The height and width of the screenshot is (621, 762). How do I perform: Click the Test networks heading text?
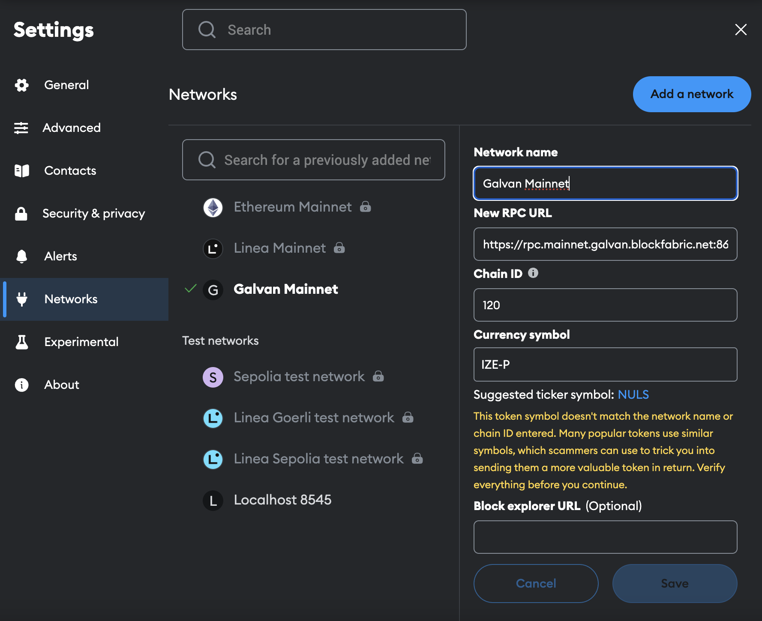(x=220, y=340)
